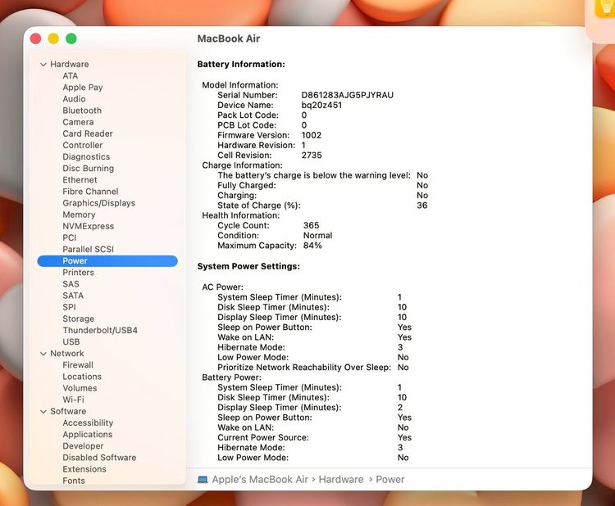This screenshot has height=506, width=615.
Task: Select Parallel SCSI entry
Action: click(x=88, y=249)
